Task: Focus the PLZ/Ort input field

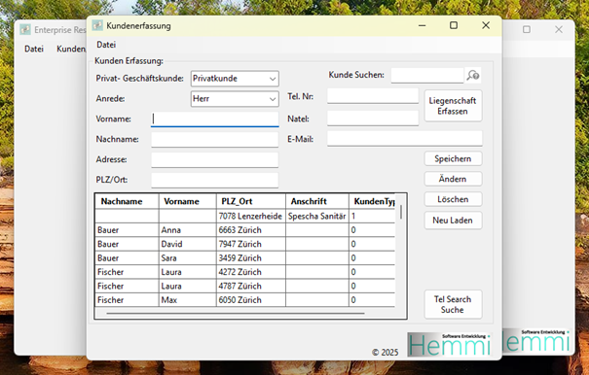Action: tap(215, 180)
